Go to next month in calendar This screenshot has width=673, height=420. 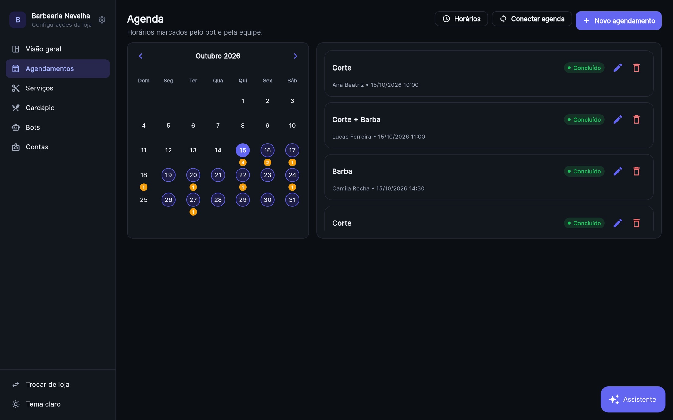(x=295, y=56)
